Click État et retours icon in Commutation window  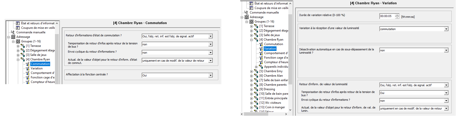point(18,23)
